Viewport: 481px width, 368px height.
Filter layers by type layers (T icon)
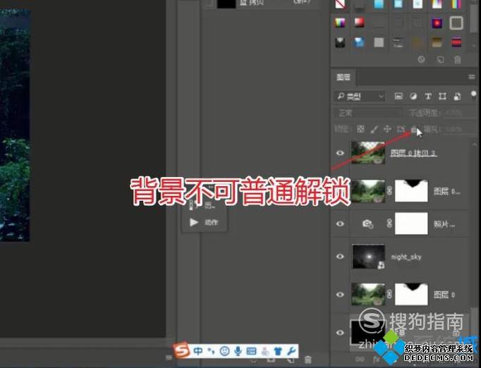pyautogui.click(x=428, y=97)
